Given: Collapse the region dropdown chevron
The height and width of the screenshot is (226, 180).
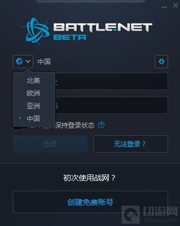Looking at the screenshot, I should coord(28,61).
